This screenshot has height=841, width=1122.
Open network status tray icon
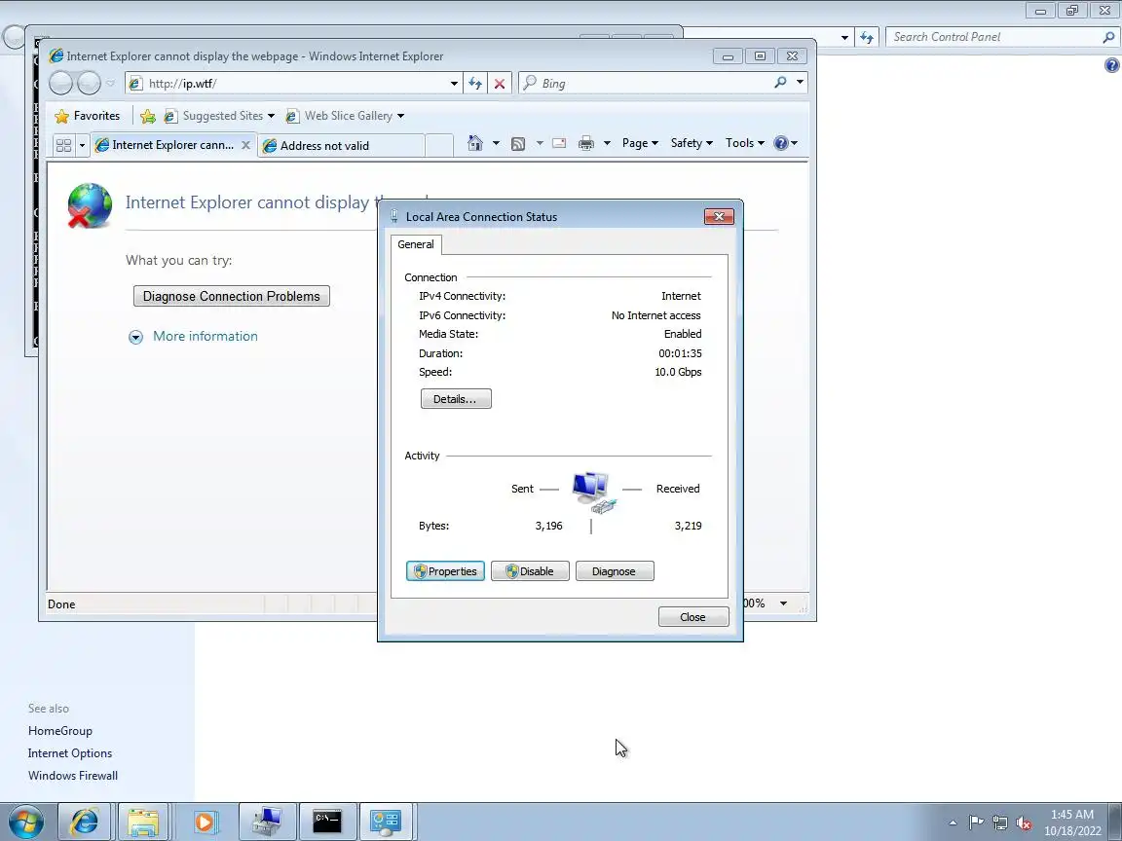(1000, 823)
